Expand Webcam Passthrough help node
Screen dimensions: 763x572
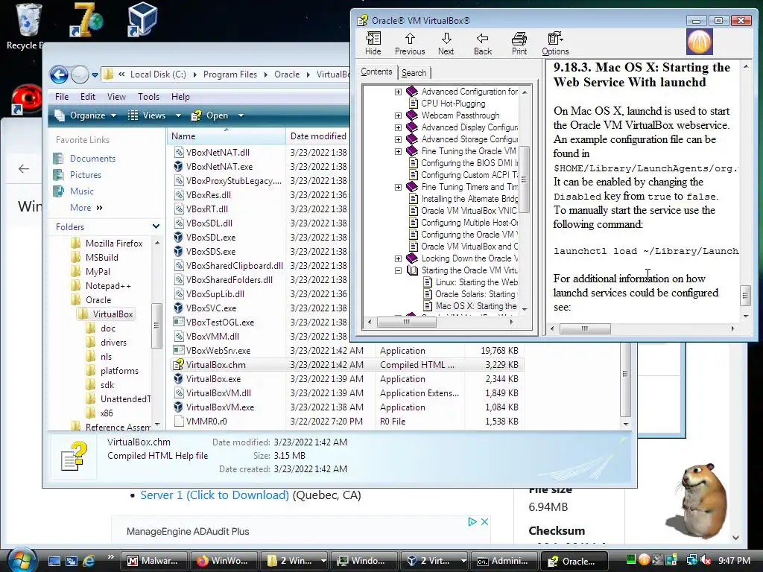point(398,115)
